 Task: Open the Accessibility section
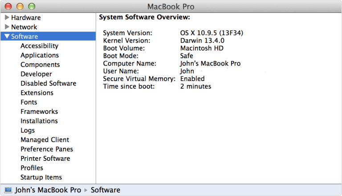40,46
